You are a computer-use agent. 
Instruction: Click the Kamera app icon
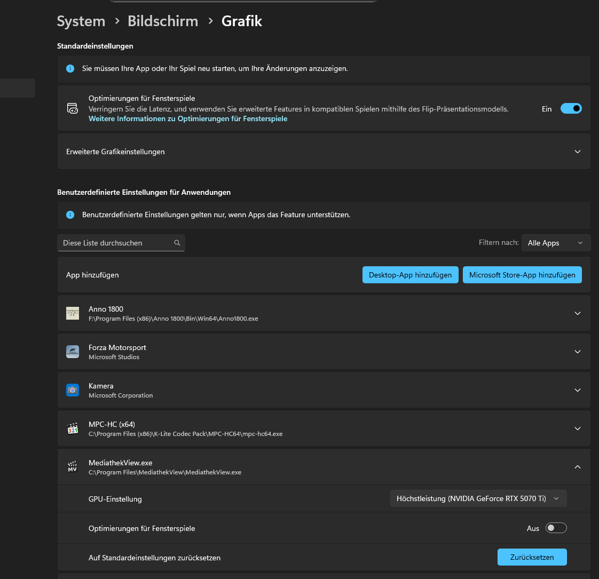coord(73,390)
